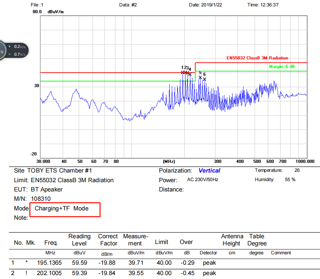Click the "Correct Factor" column header
The image size is (320, 279).
(108, 240)
